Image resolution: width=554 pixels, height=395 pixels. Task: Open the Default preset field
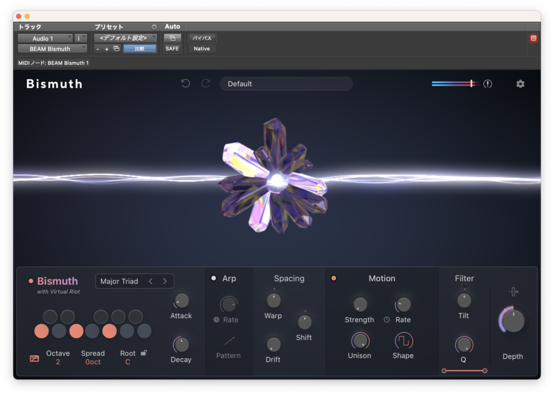(286, 84)
